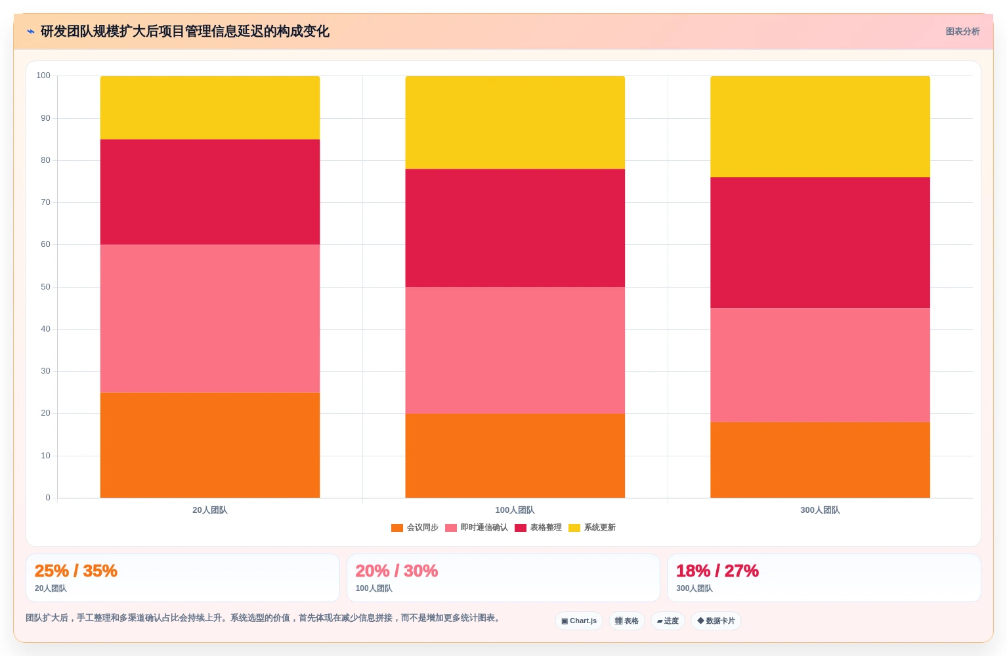Click the yellow 系统更新 segment of 100人团队 bar
The image size is (1007, 656).
[x=515, y=122]
